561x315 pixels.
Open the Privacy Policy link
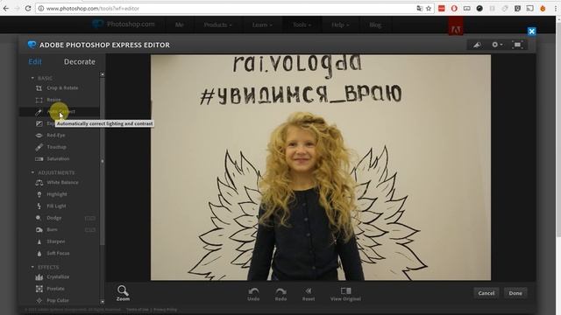click(x=166, y=310)
